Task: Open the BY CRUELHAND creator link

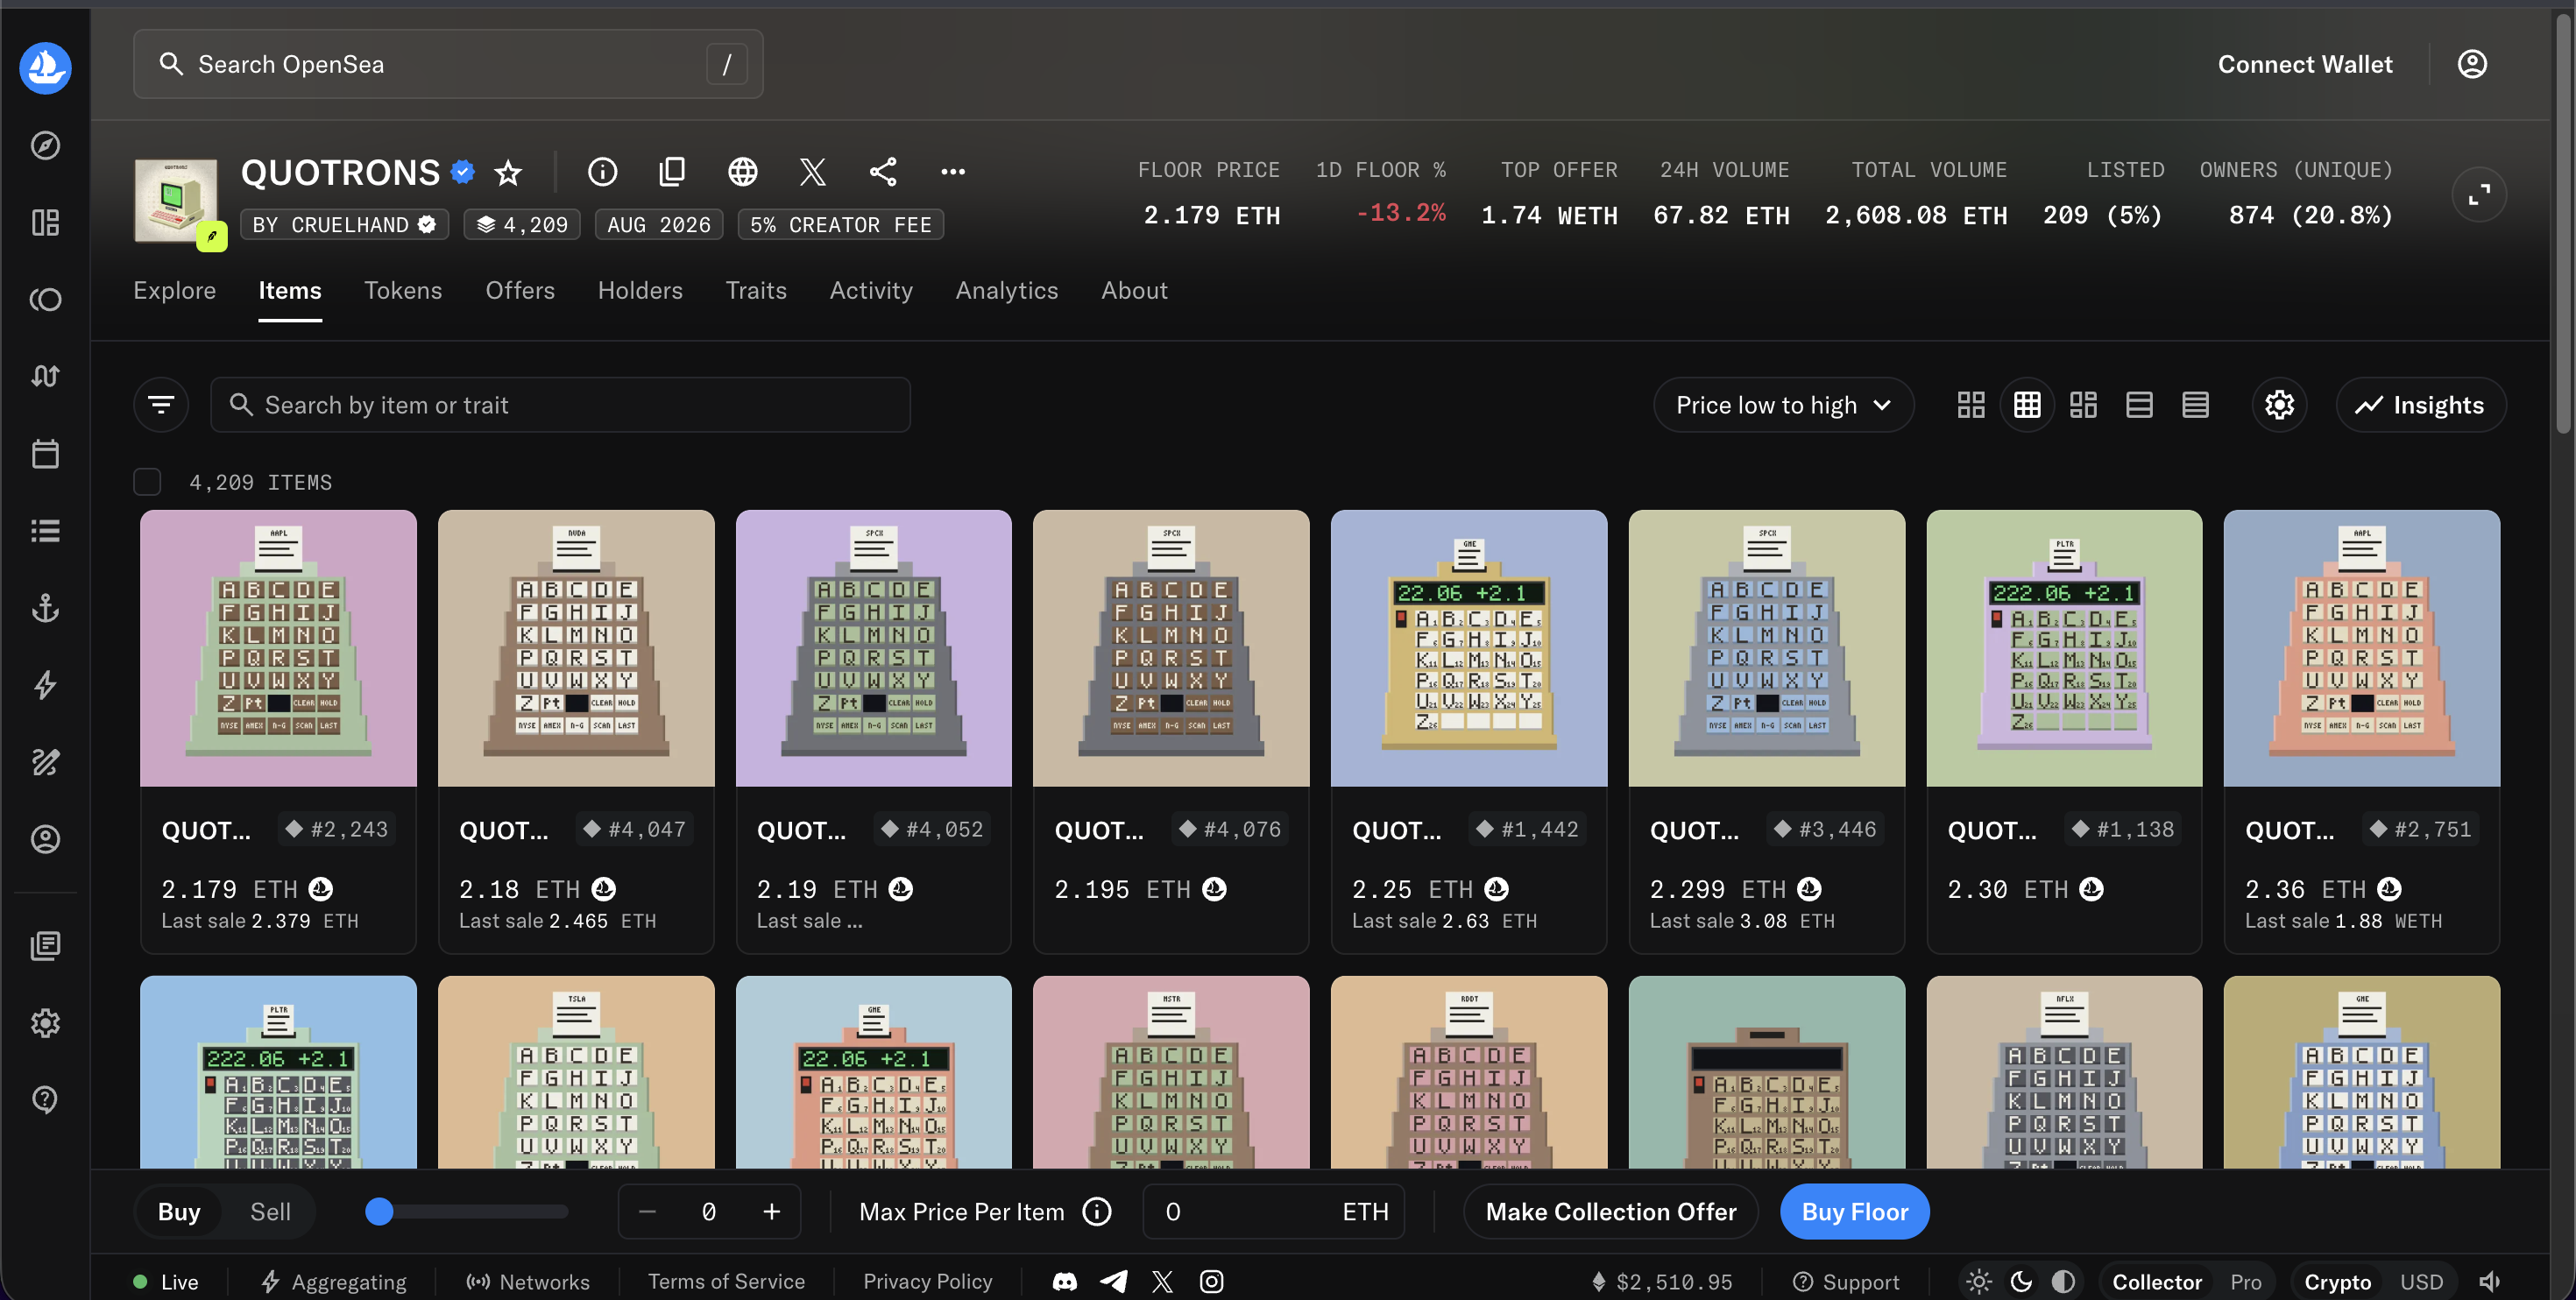Action: tap(344, 224)
